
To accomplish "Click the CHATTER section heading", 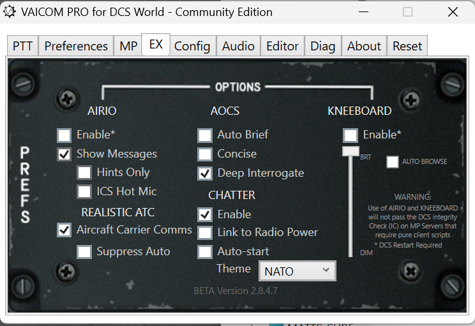I will 232,195.
